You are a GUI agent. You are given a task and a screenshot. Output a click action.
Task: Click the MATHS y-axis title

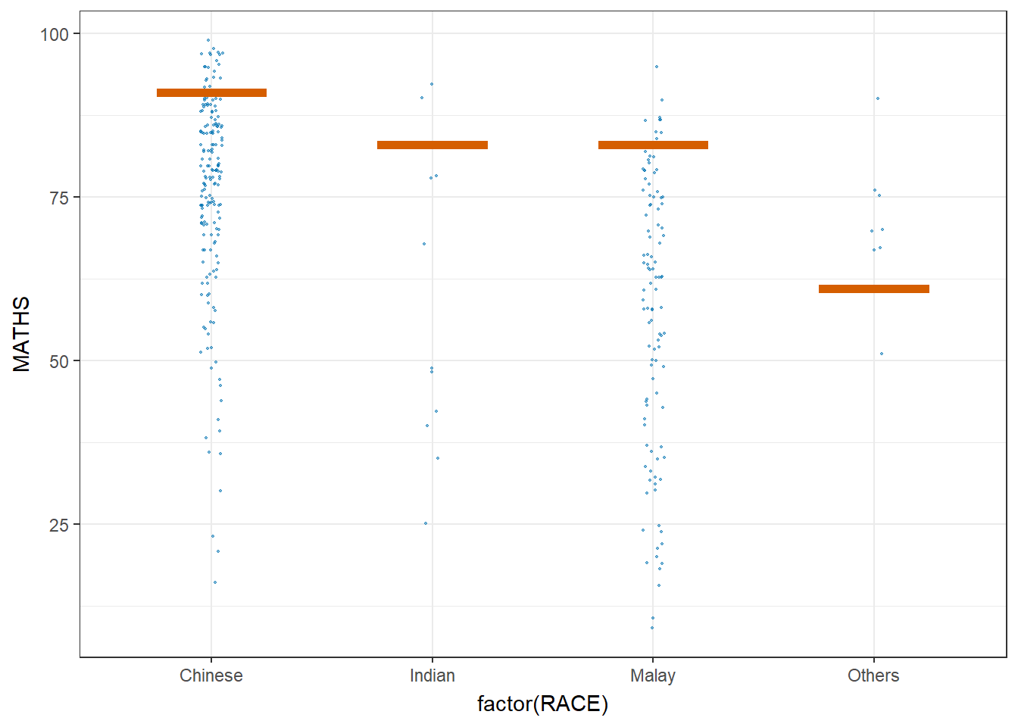tap(22, 334)
